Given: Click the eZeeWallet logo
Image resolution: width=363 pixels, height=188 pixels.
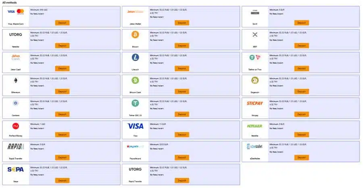Looking at the screenshot, I should (255, 146).
